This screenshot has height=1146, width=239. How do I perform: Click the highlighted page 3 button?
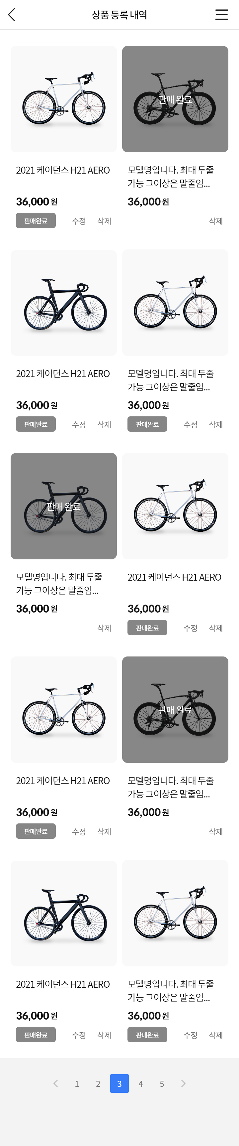click(119, 1084)
